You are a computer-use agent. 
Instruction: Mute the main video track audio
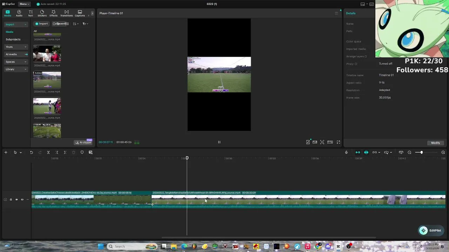22,199
